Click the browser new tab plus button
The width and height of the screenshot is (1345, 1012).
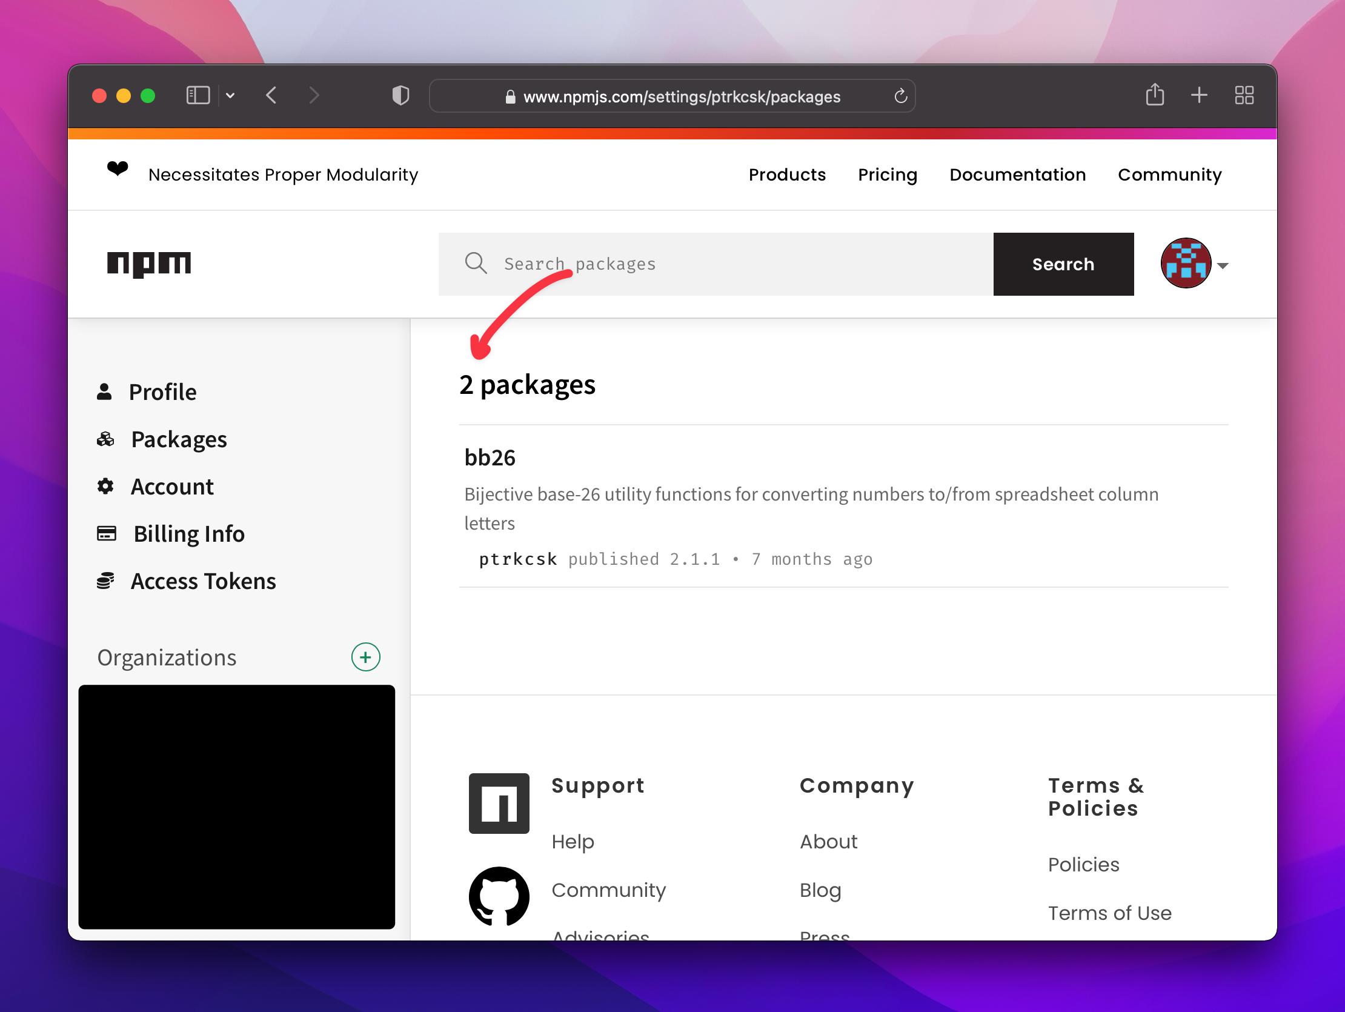(x=1197, y=96)
